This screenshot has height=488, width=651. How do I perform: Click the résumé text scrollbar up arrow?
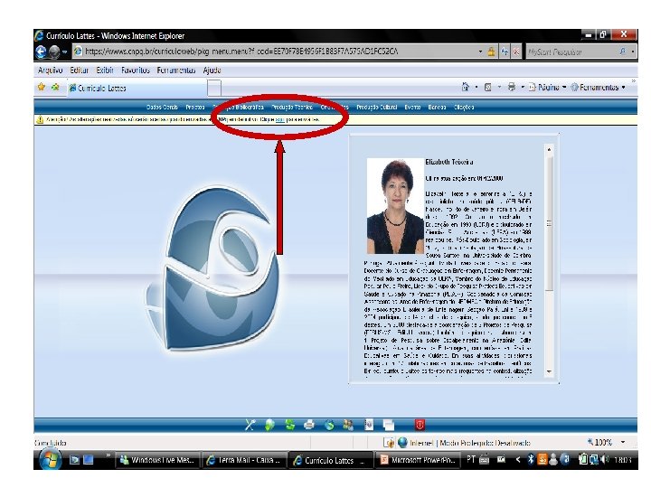[x=550, y=149]
